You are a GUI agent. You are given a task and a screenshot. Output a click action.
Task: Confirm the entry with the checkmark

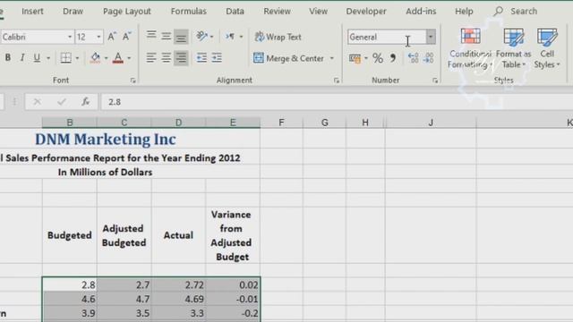pos(62,102)
